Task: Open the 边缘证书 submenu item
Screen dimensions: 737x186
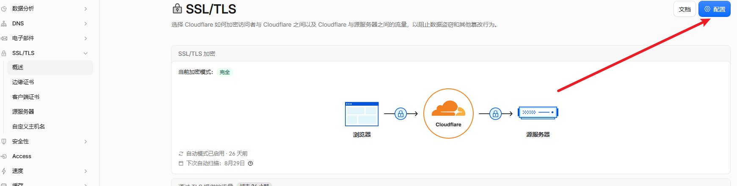Action: tap(50, 82)
